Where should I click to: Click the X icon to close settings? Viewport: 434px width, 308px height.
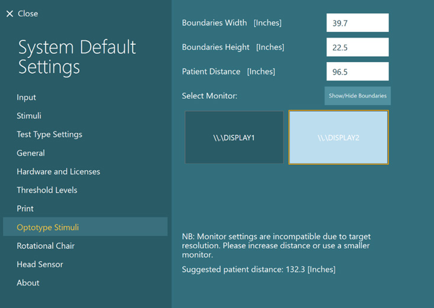coord(9,14)
